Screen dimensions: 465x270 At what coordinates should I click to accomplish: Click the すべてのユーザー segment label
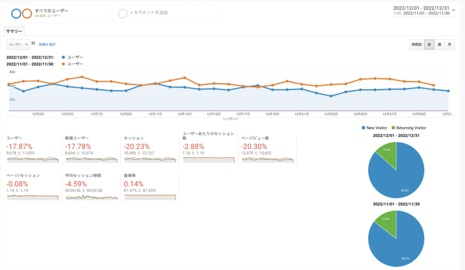pyautogui.click(x=52, y=11)
